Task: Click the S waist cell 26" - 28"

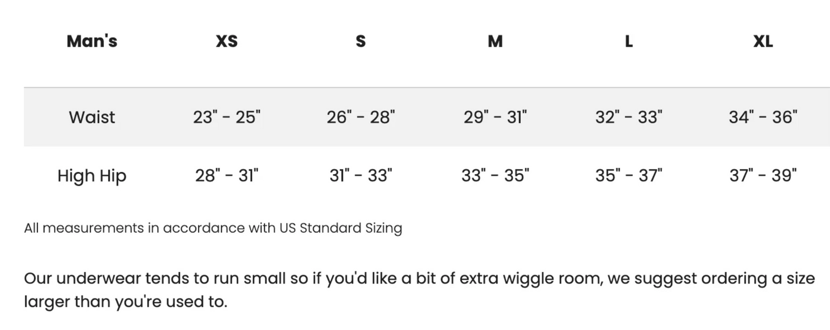Action: click(361, 117)
